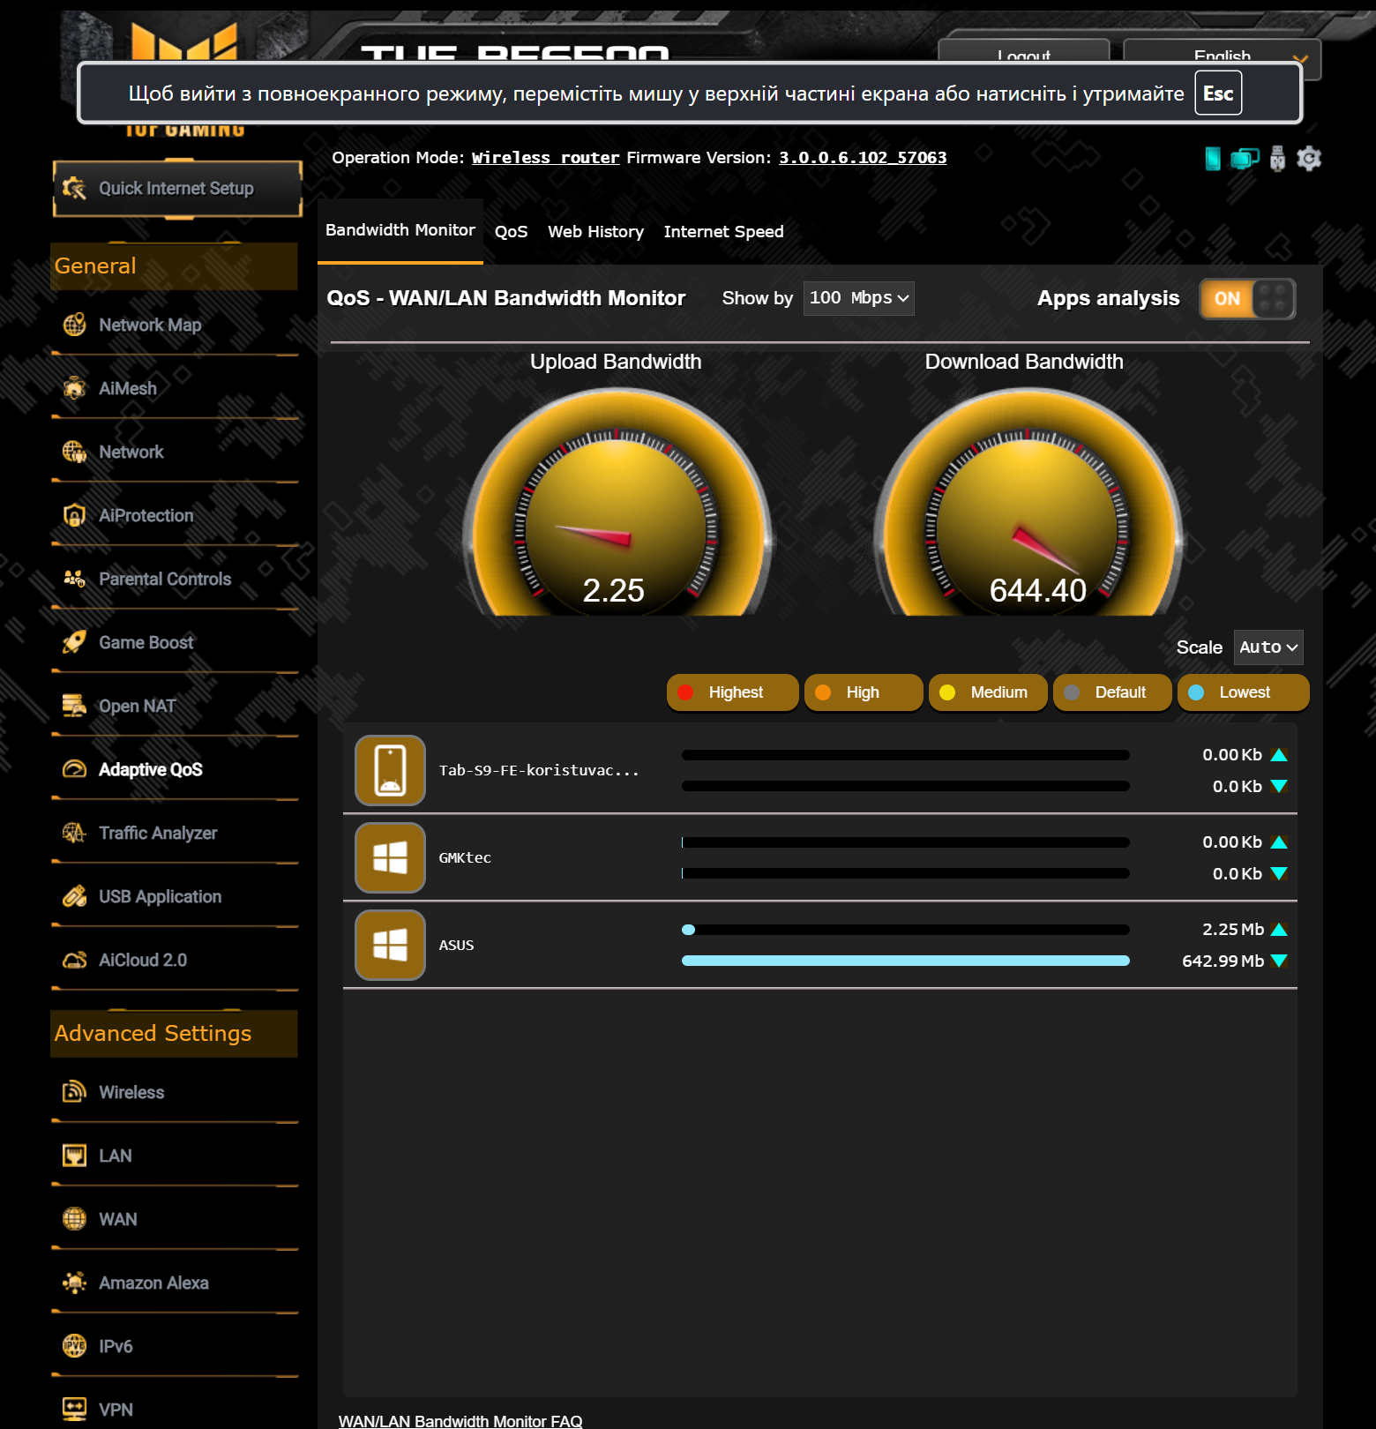Open the Show by 100 Mbps dropdown
Screen dimensions: 1376x1429
click(x=858, y=298)
